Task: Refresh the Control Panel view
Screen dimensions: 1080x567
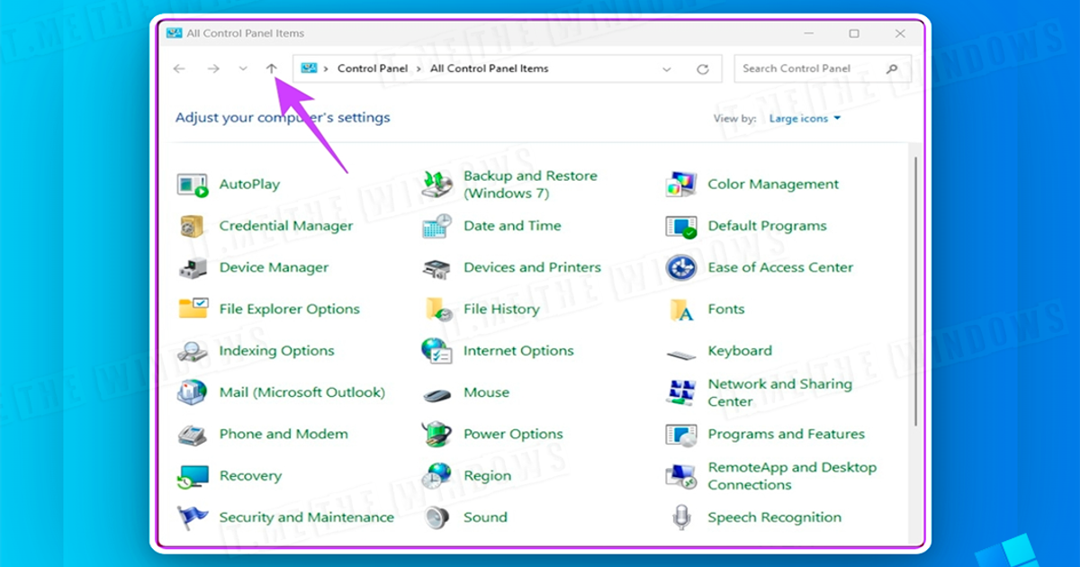Action: click(x=703, y=69)
